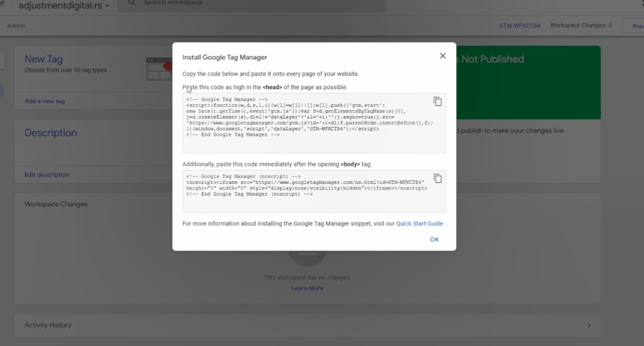Click the Workspace Changes section title
644x346 pixels.
[56, 204]
